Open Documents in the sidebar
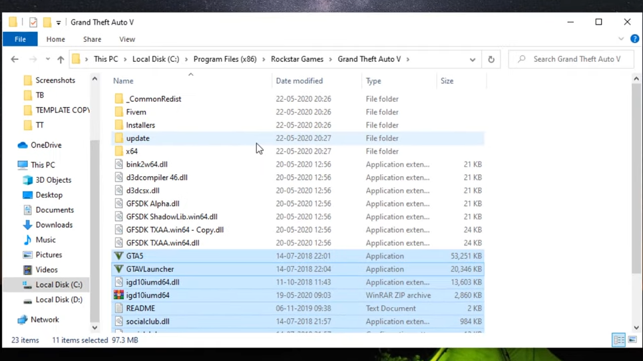The image size is (643, 361). (55, 210)
